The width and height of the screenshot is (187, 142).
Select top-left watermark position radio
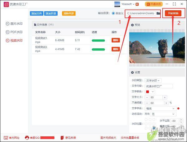[146, 120]
